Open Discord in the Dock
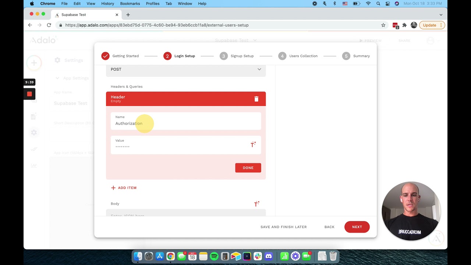This screenshot has height=265, width=471. pos(269,256)
